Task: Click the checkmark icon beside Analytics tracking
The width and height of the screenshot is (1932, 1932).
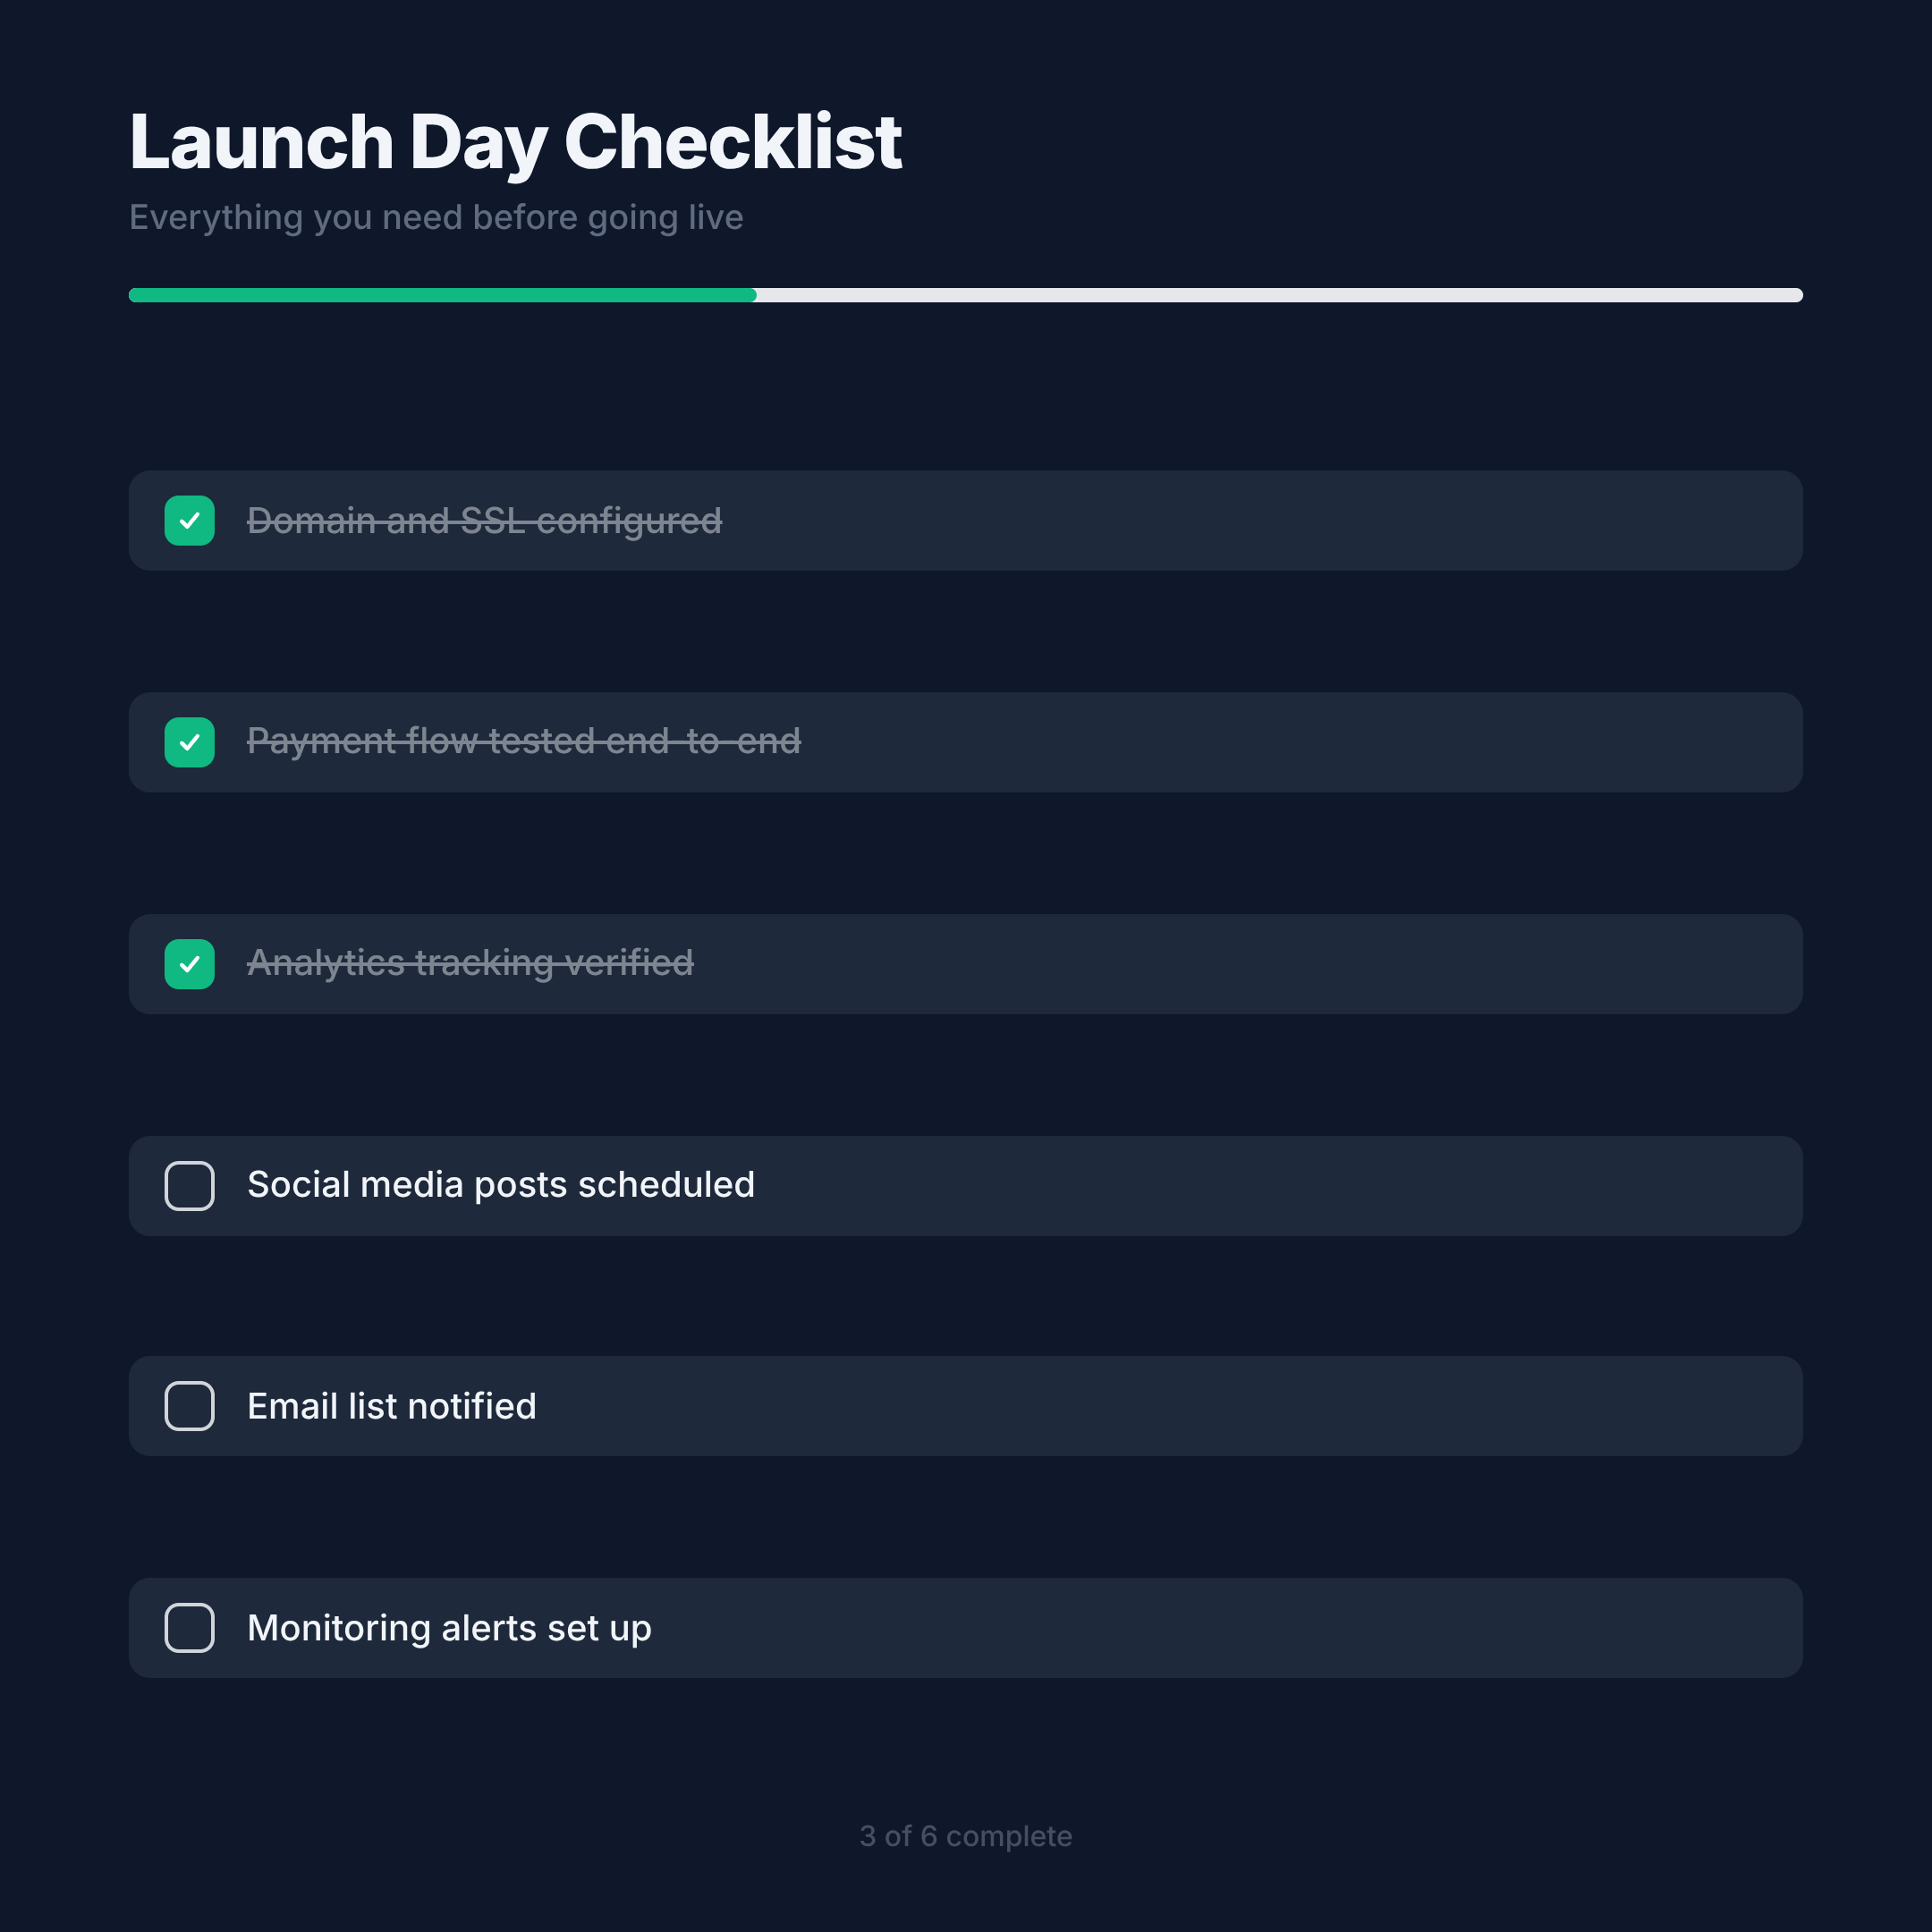Action: [189, 963]
